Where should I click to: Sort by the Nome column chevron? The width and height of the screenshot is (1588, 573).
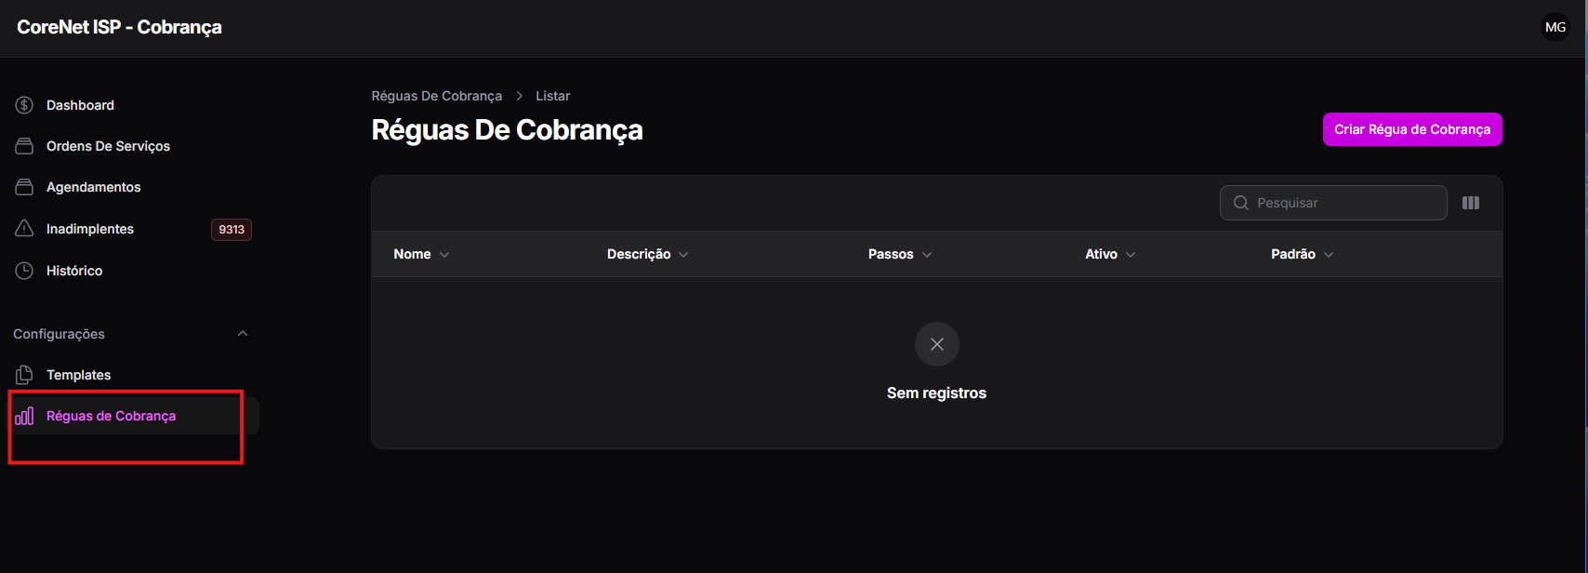pyautogui.click(x=444, y=255)
